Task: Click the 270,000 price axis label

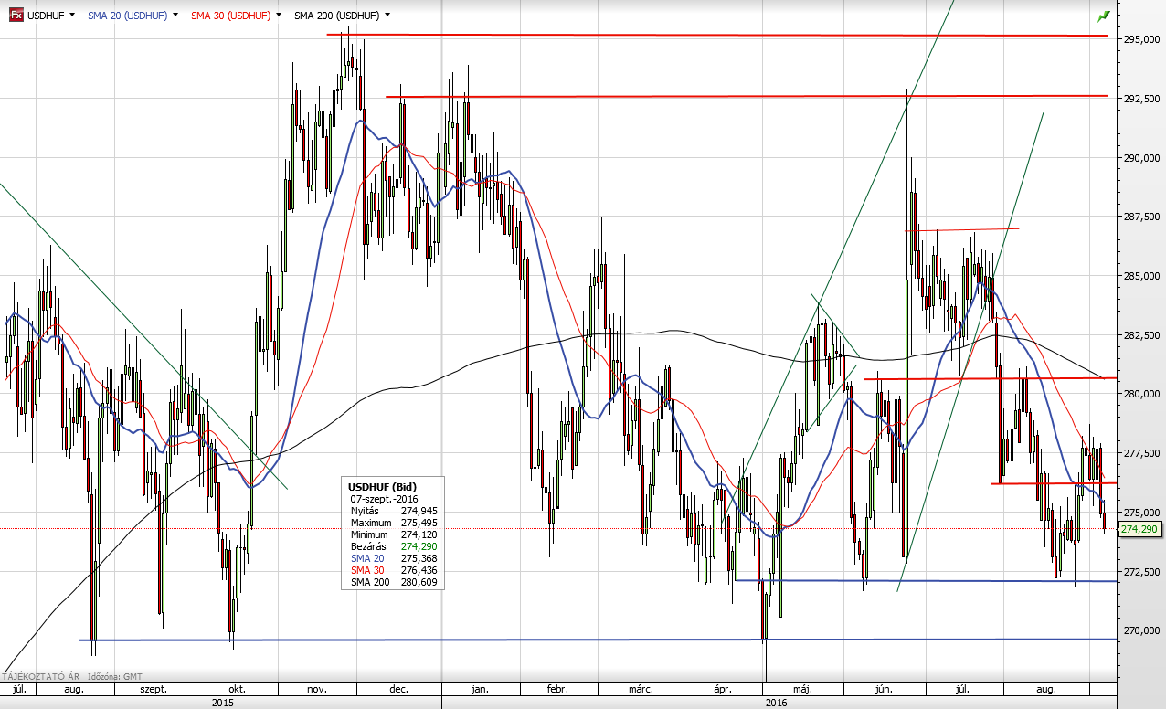Action: pos(1142,630)
